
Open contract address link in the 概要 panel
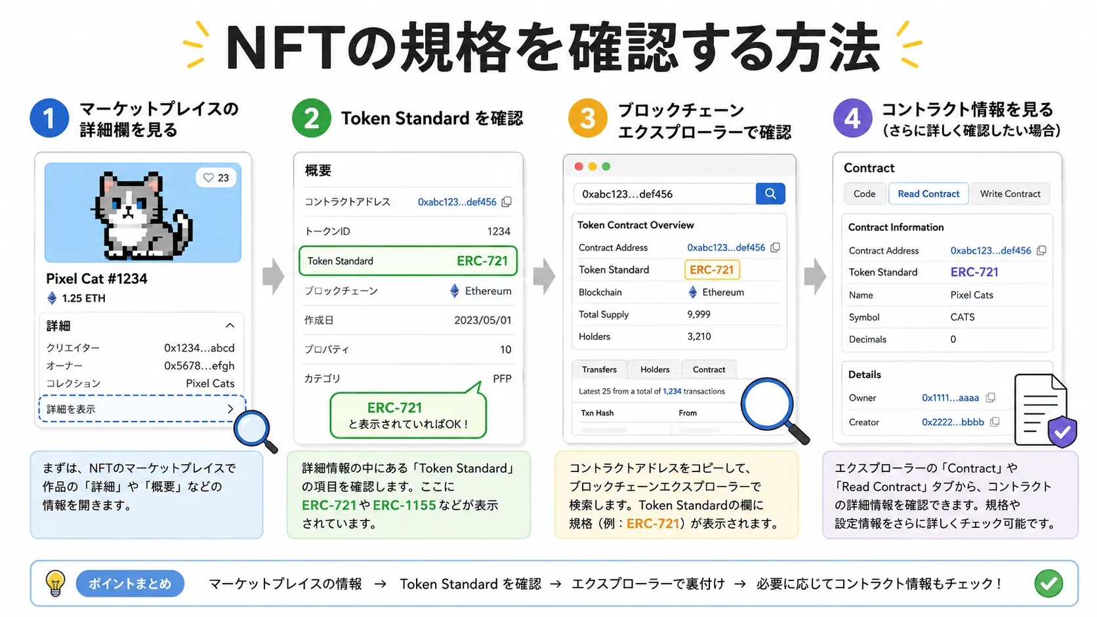(x=457, y=202)
